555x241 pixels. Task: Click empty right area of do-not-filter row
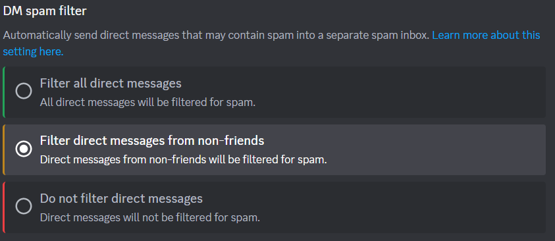(406, 207)
